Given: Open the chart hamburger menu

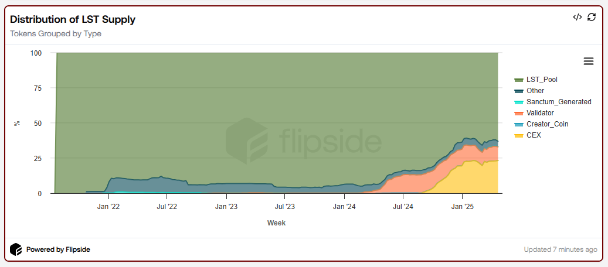Looking at the screenshot, I should tap(589, 61).
